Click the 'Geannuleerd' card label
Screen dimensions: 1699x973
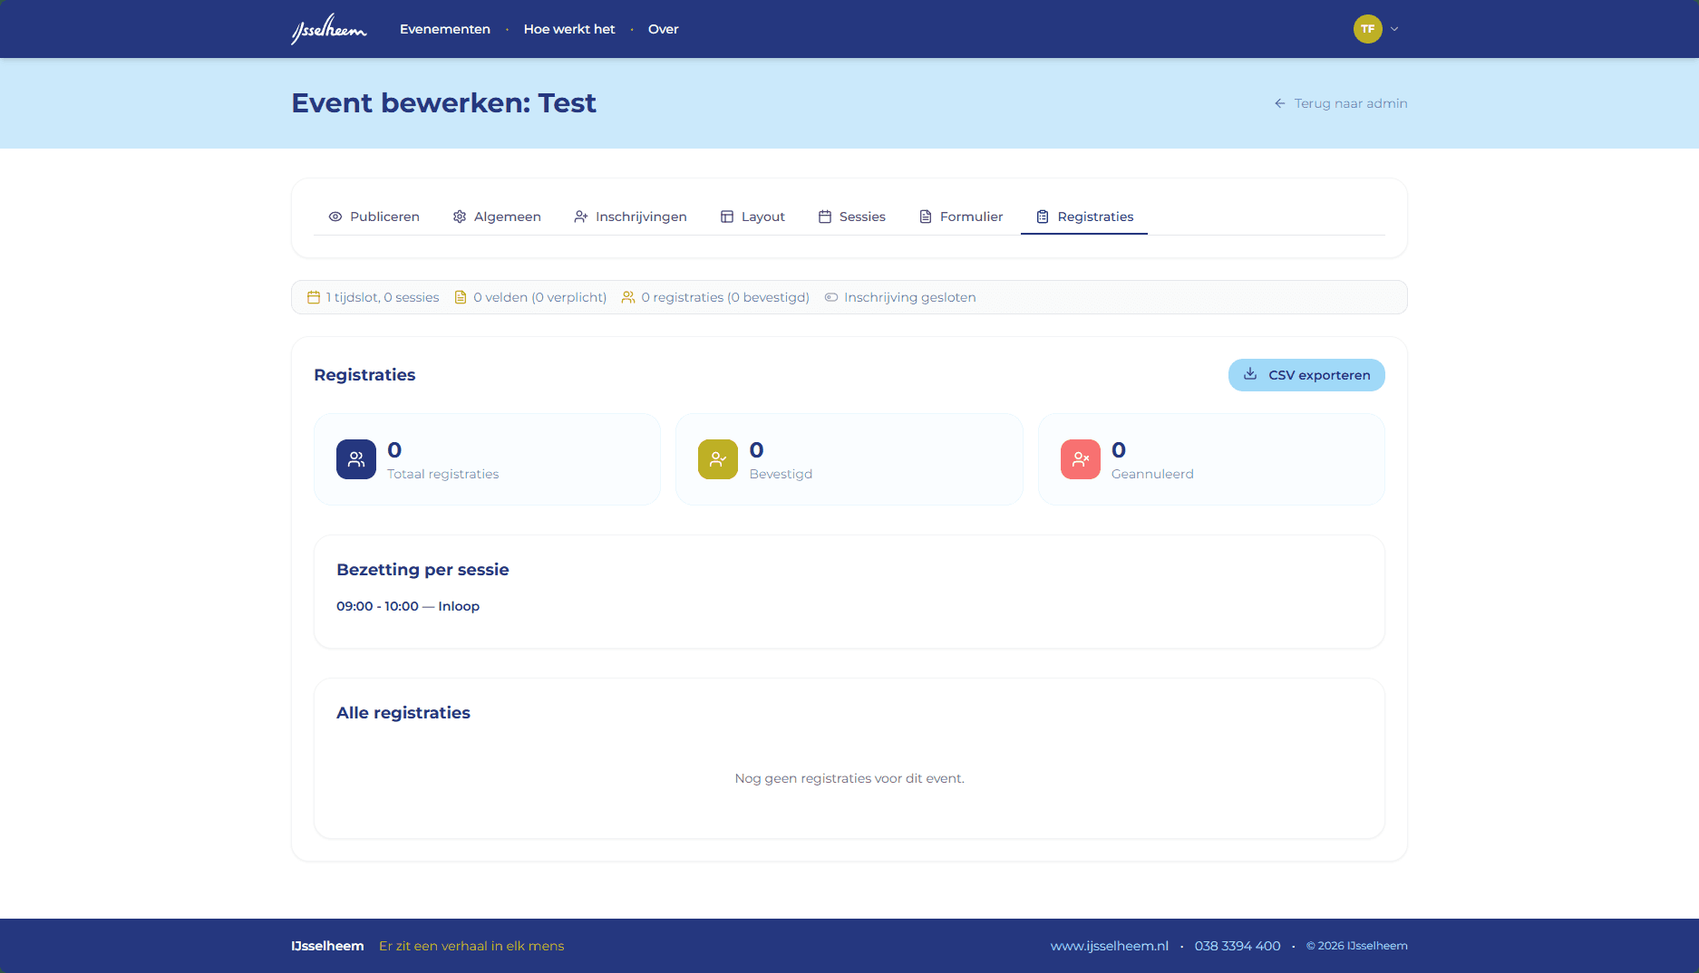pos(1152,474)
